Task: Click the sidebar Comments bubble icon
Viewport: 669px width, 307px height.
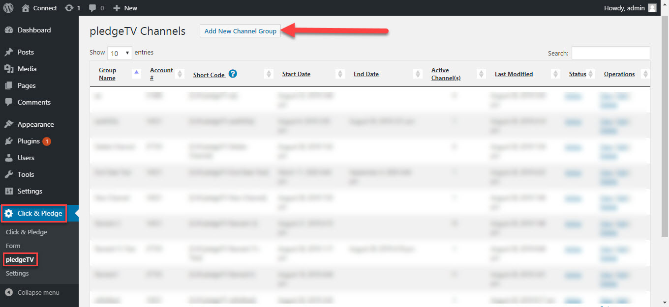Action: coord(9,102)
